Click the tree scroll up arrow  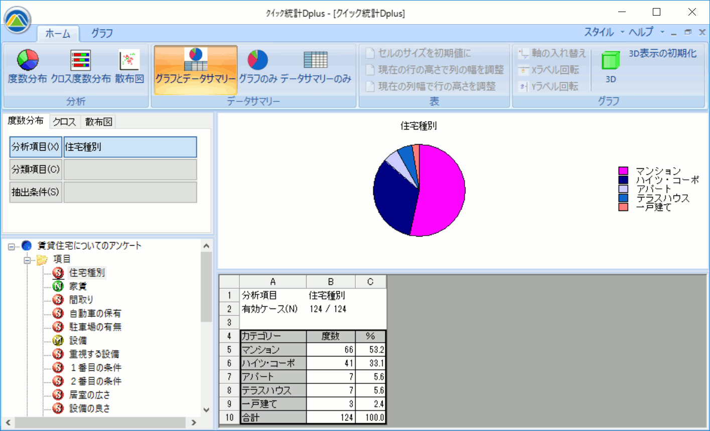206,246
